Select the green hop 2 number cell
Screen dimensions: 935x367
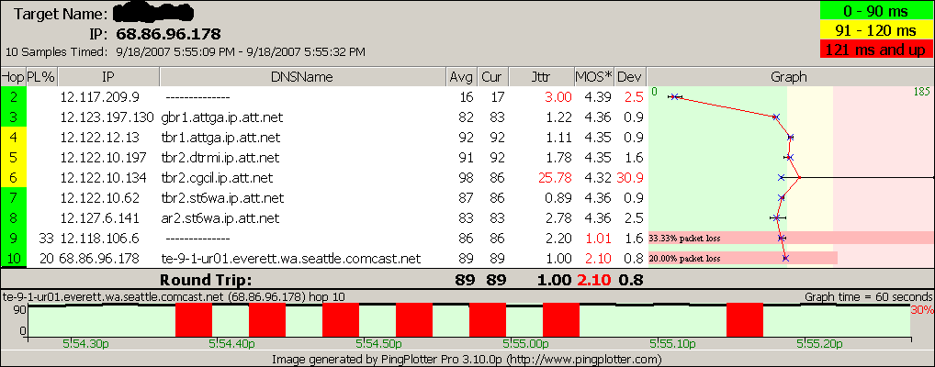click(14, 96)
